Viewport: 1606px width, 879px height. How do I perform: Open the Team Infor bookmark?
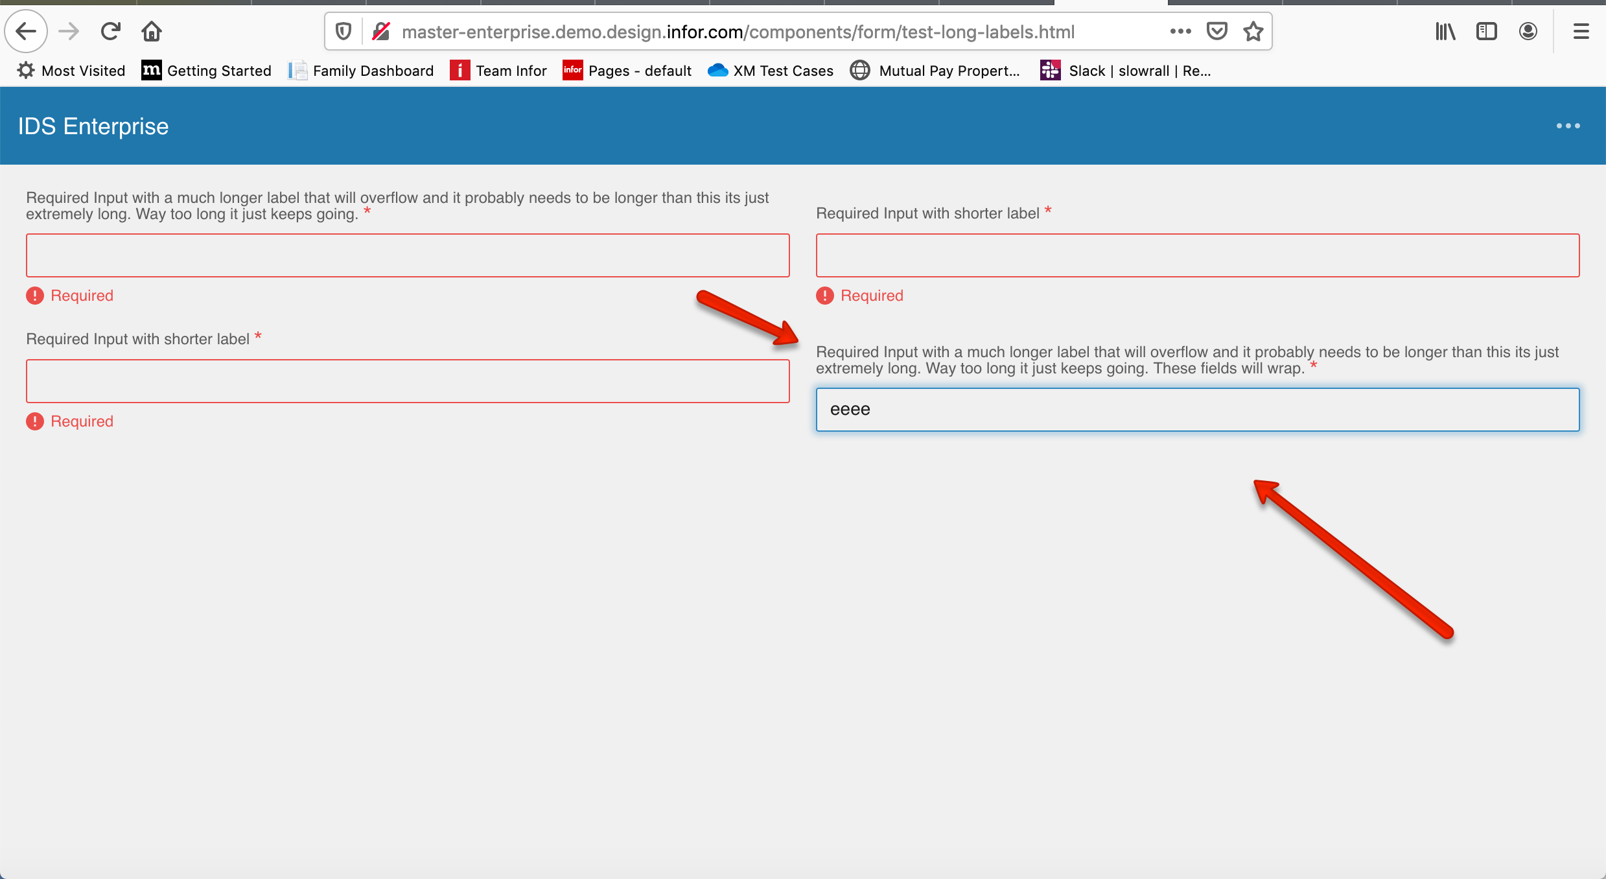498,71
